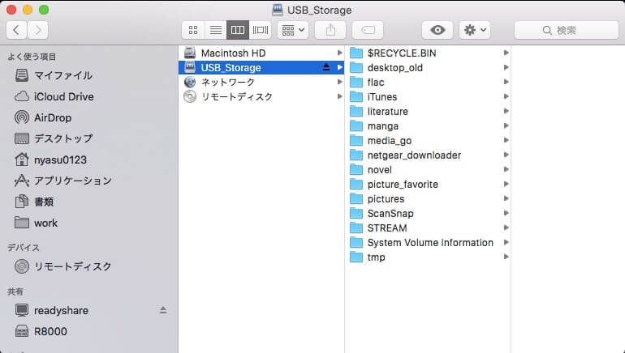Expand arrow next to Macintosh HD
Image resolution: width=625 pixels, height=353 pixels.
(x=339, y=53)
